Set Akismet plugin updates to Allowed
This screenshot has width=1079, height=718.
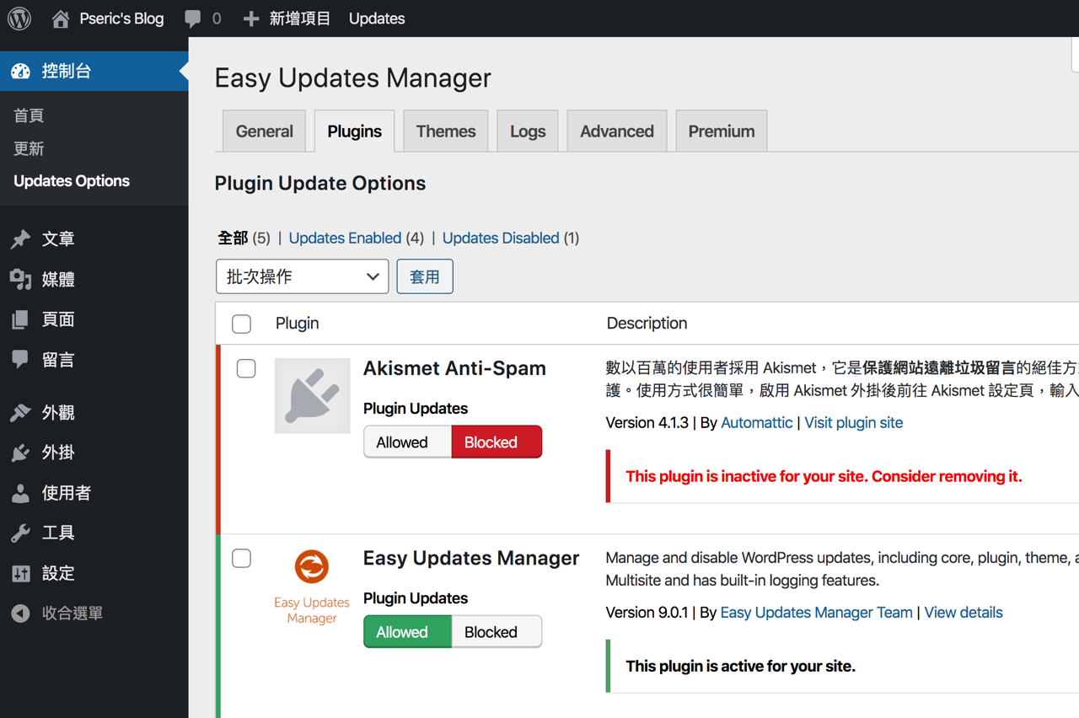click(408, 442)
